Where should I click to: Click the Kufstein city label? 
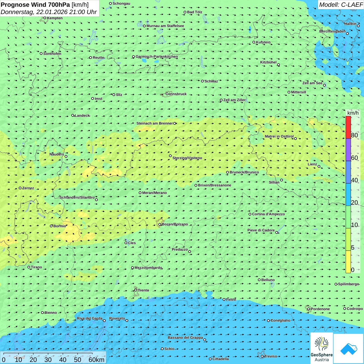(x=263, y=42)
